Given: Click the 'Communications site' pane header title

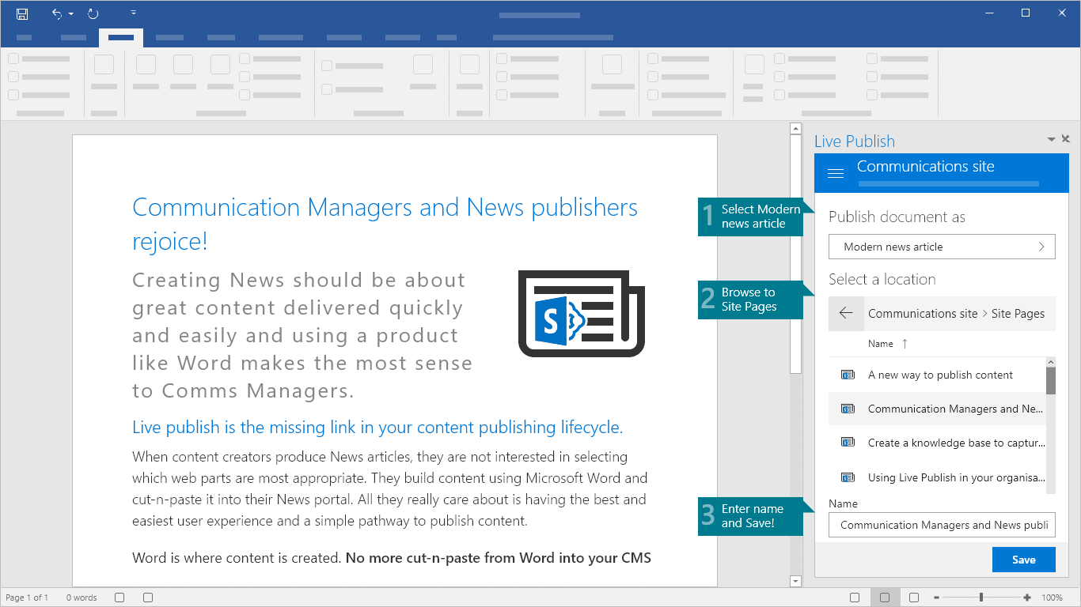Looking at the screenshot, I should tap(925, 167).
